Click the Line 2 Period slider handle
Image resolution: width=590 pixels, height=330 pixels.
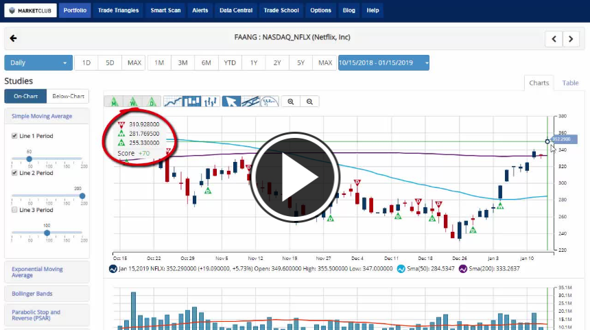point(82,196)
